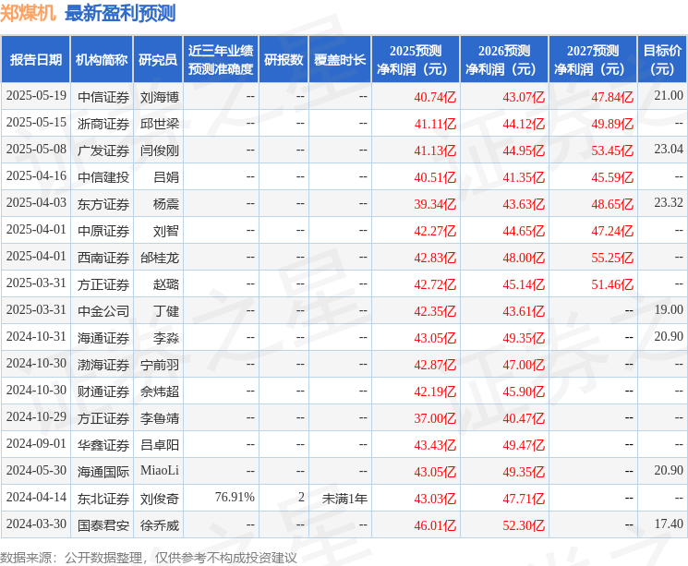
Task: Click the 郑煤机 stock name title
Action: (28, 13)
